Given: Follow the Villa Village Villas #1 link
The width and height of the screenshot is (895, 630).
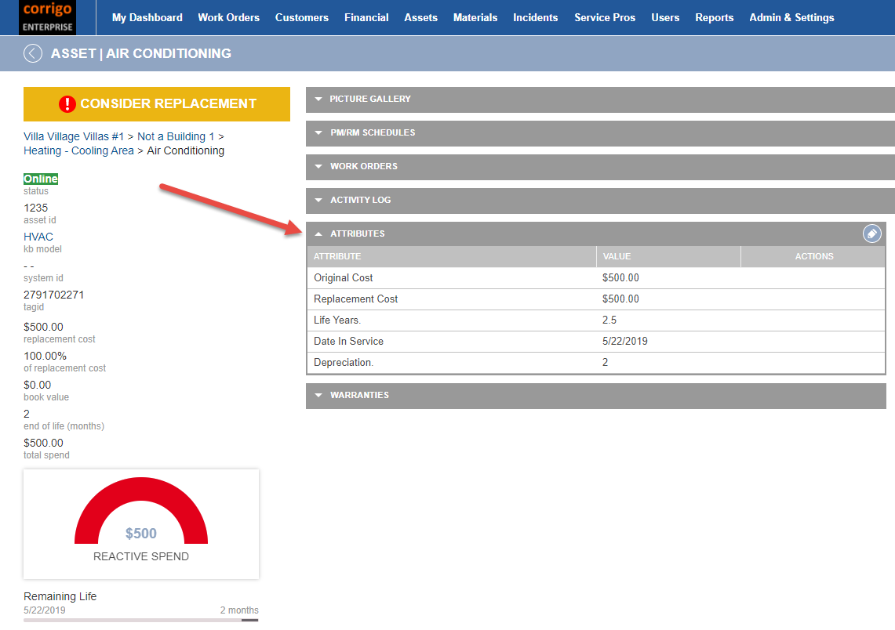Looking at the screenshot, I should [x=74, y=137].
